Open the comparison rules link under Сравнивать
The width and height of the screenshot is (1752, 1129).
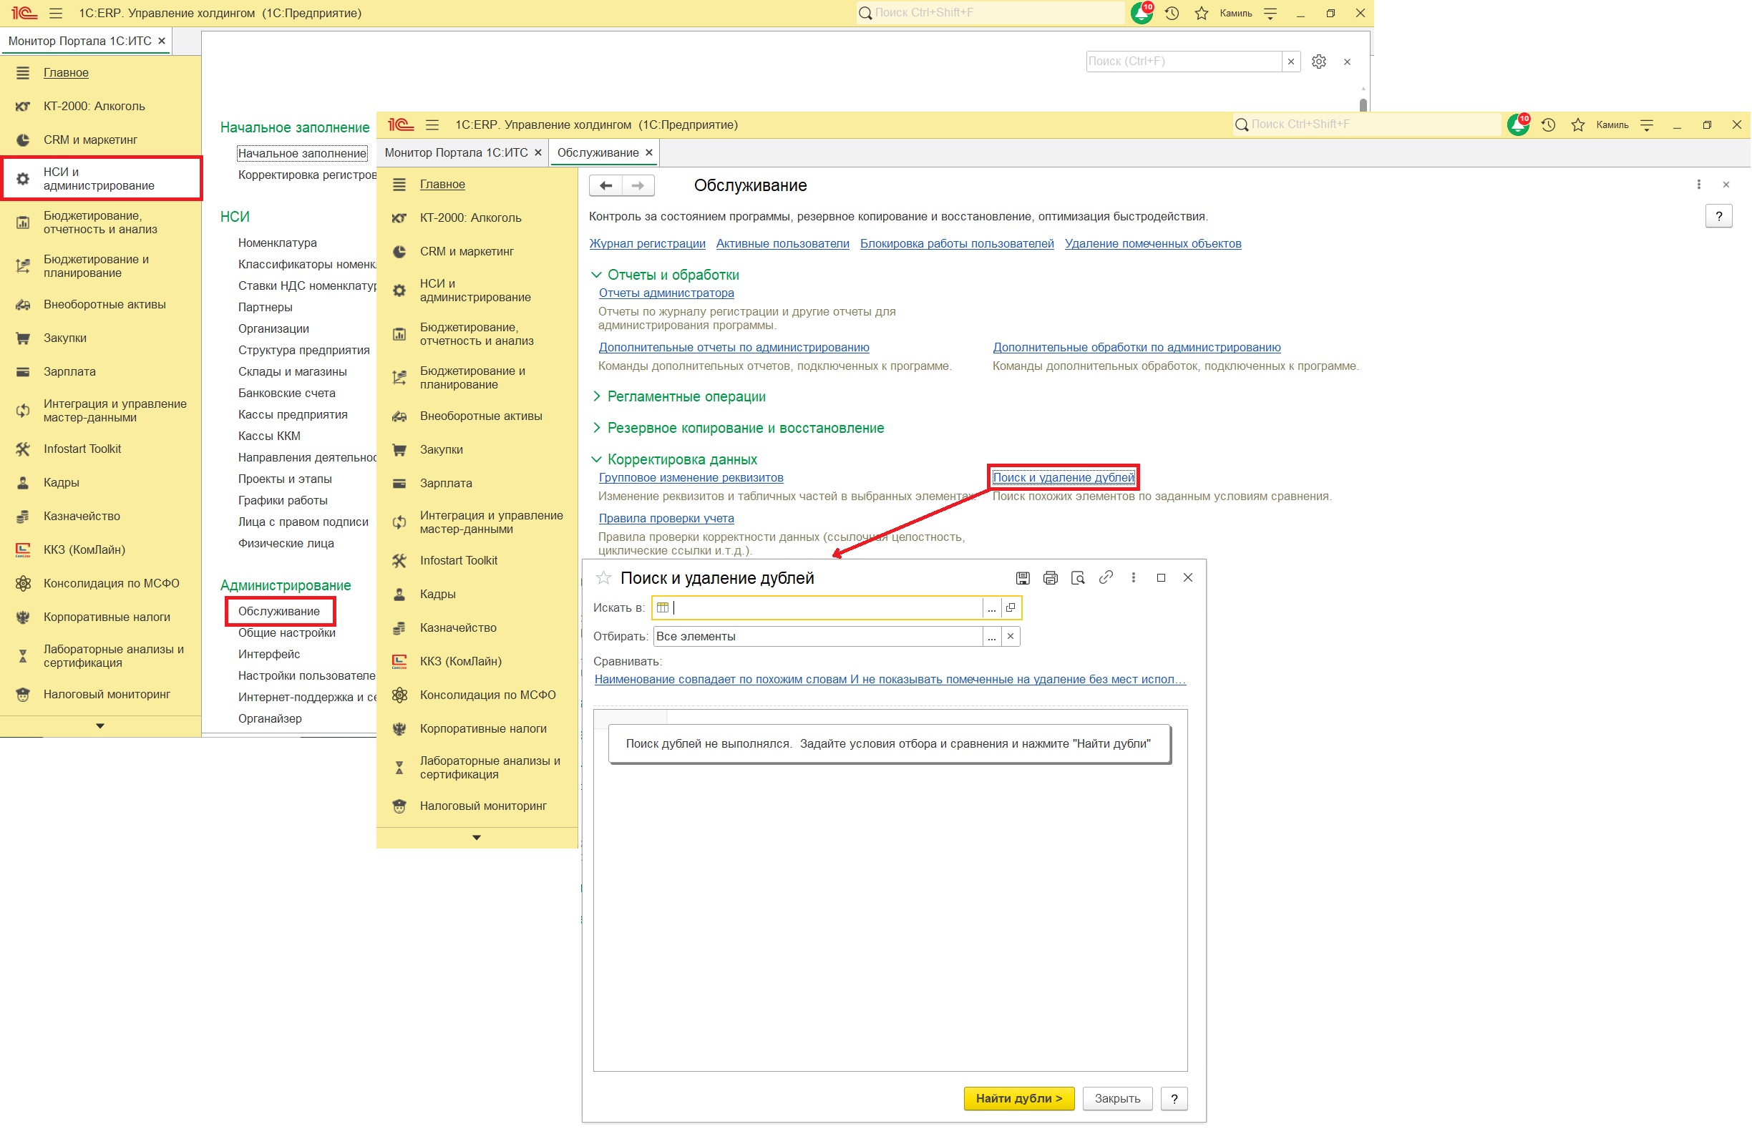890,680
